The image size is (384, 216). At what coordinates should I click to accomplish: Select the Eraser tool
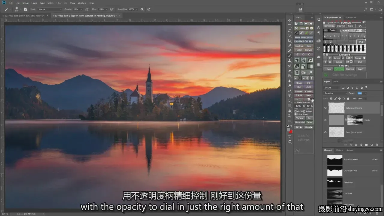[289, 71]
